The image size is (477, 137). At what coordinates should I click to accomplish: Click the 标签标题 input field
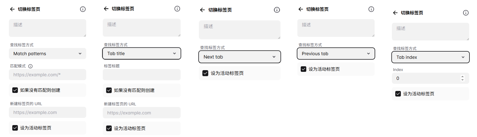point(142,75)
